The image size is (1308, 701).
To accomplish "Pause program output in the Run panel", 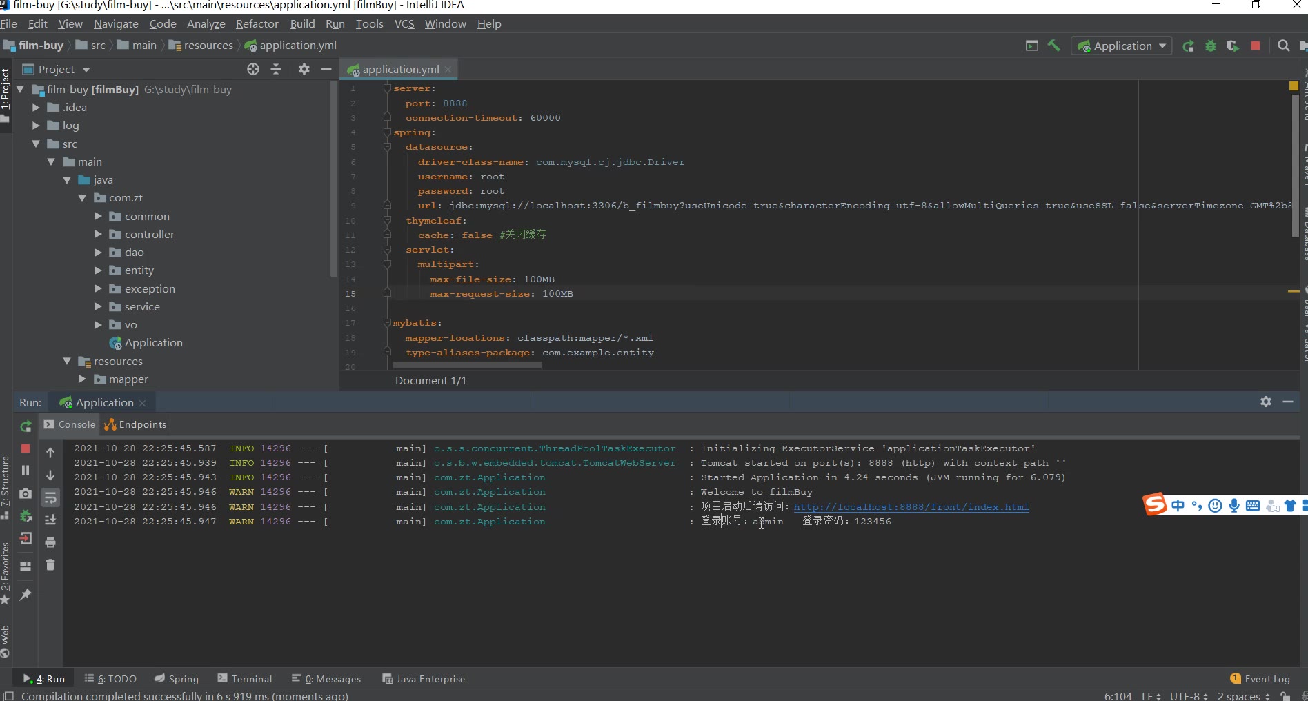I will 26,470.
